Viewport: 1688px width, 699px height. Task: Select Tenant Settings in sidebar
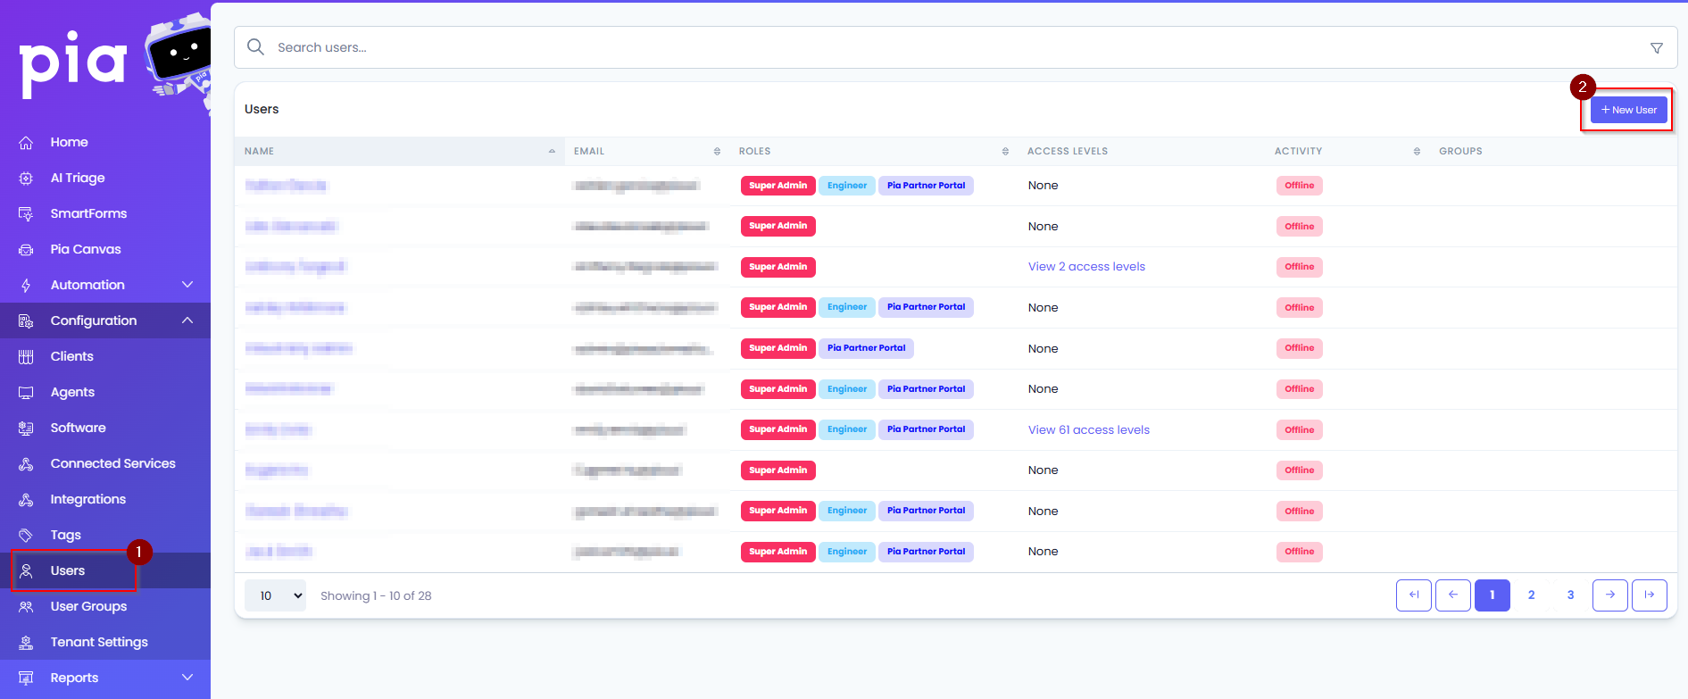105,642
